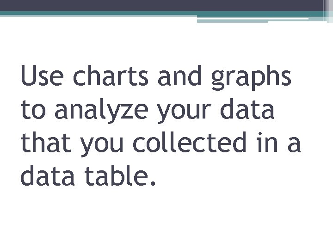Image resolution: width=333 pixels, height=250 pixels.
Task: Click the period after "table"
Action: pos(153,183)
